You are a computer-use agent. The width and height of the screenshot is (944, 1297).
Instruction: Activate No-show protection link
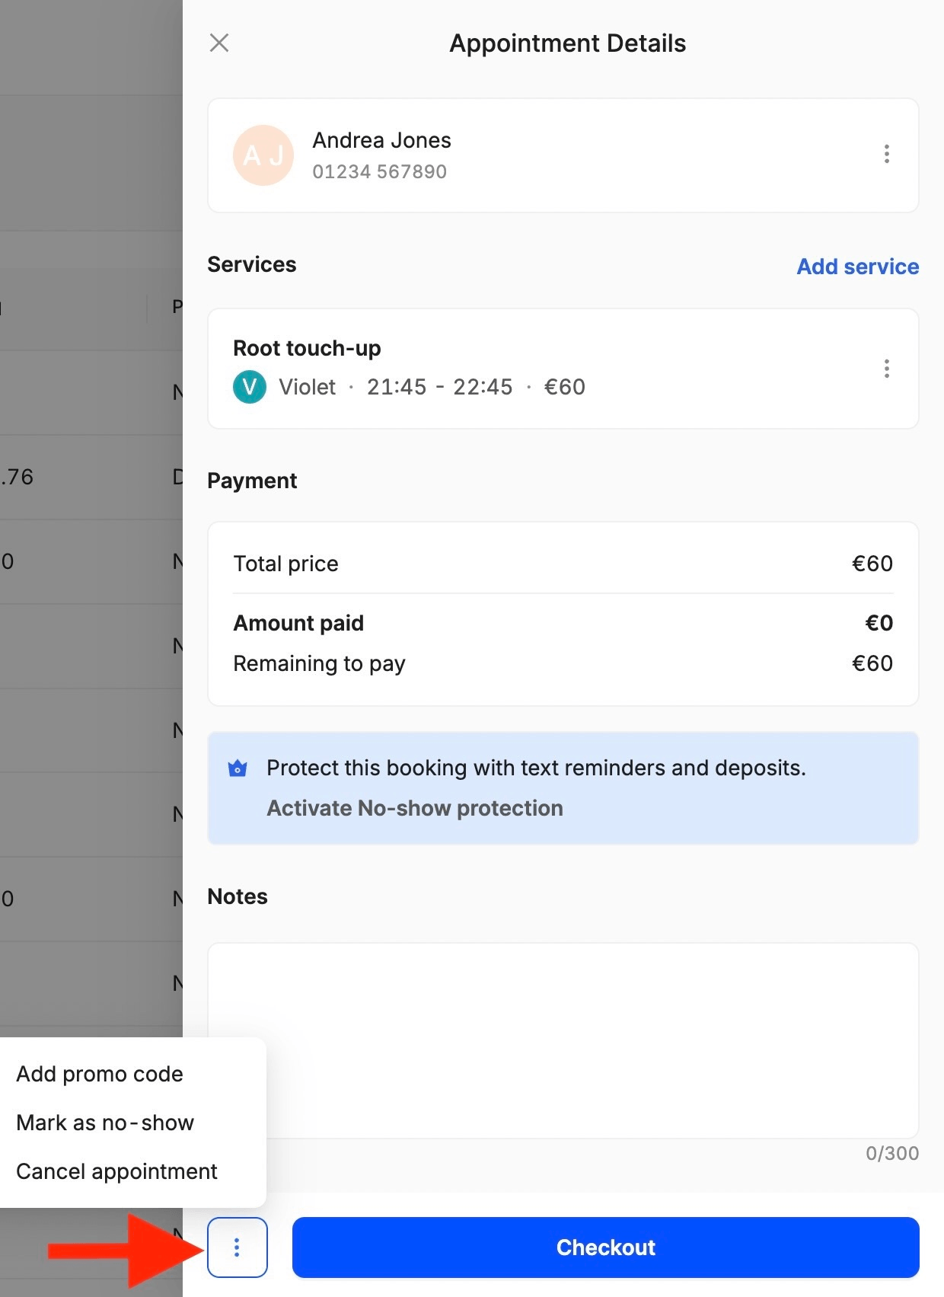415,808
